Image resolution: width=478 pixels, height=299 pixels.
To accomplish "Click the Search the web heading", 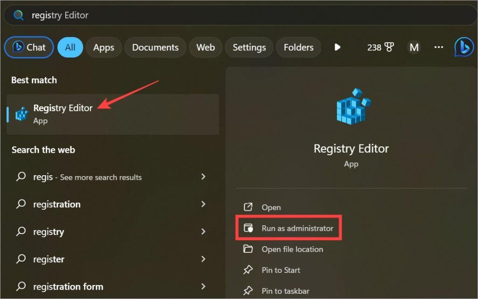I will 43,150.
